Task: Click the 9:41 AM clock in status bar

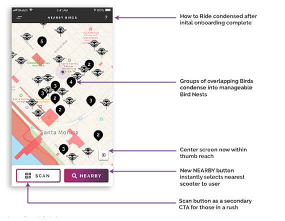Action: point(62,10)
